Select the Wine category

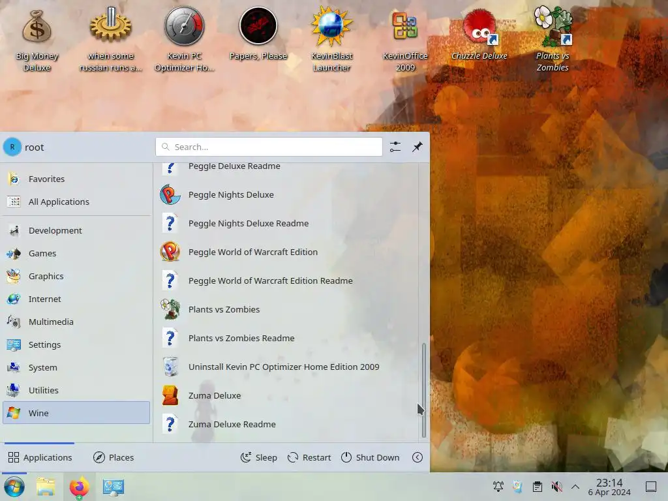click(76, 413)
